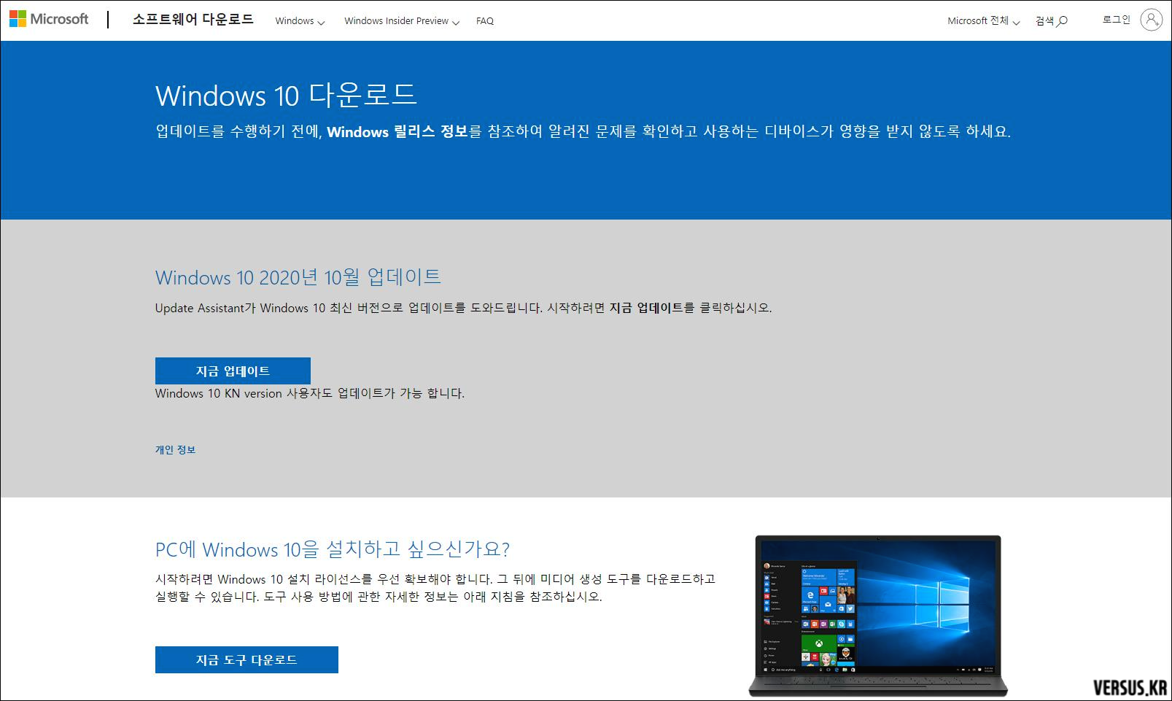
Task: Click the Windows 10 KN version note text
Action: point(309,393)
